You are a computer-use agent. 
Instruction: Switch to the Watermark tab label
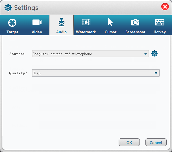[x=86, y=32]
